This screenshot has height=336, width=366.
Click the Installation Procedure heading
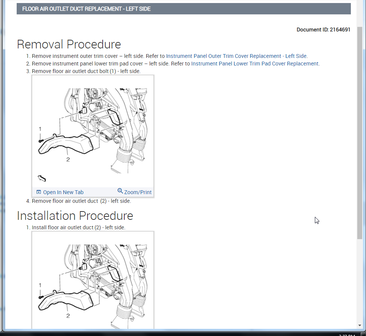coord(75,216)
